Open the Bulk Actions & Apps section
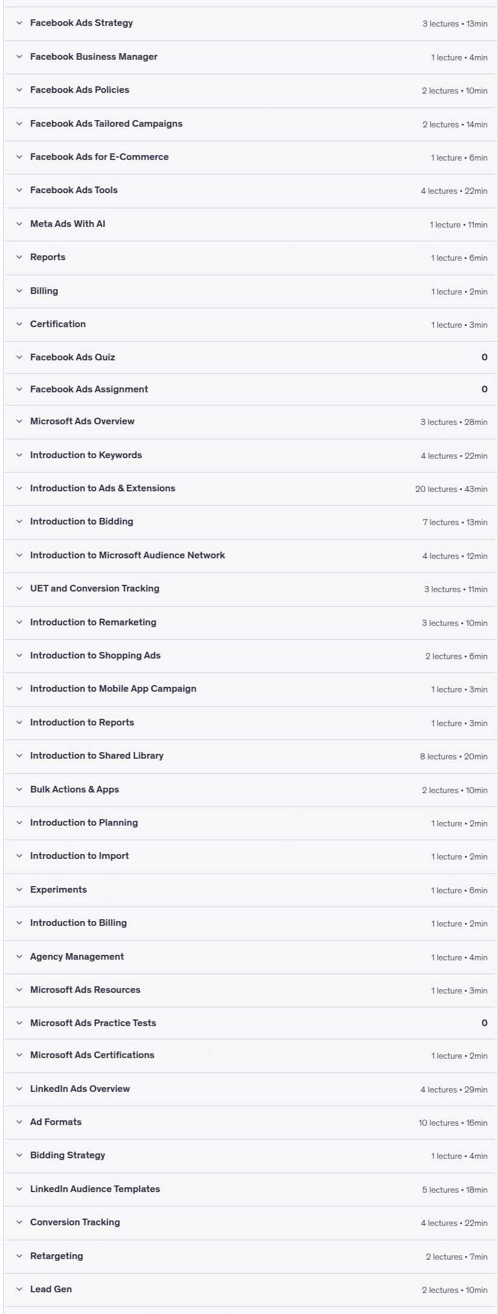Image resolution: width=498 pixels, height=1314 pixels. tap(251, 789)
